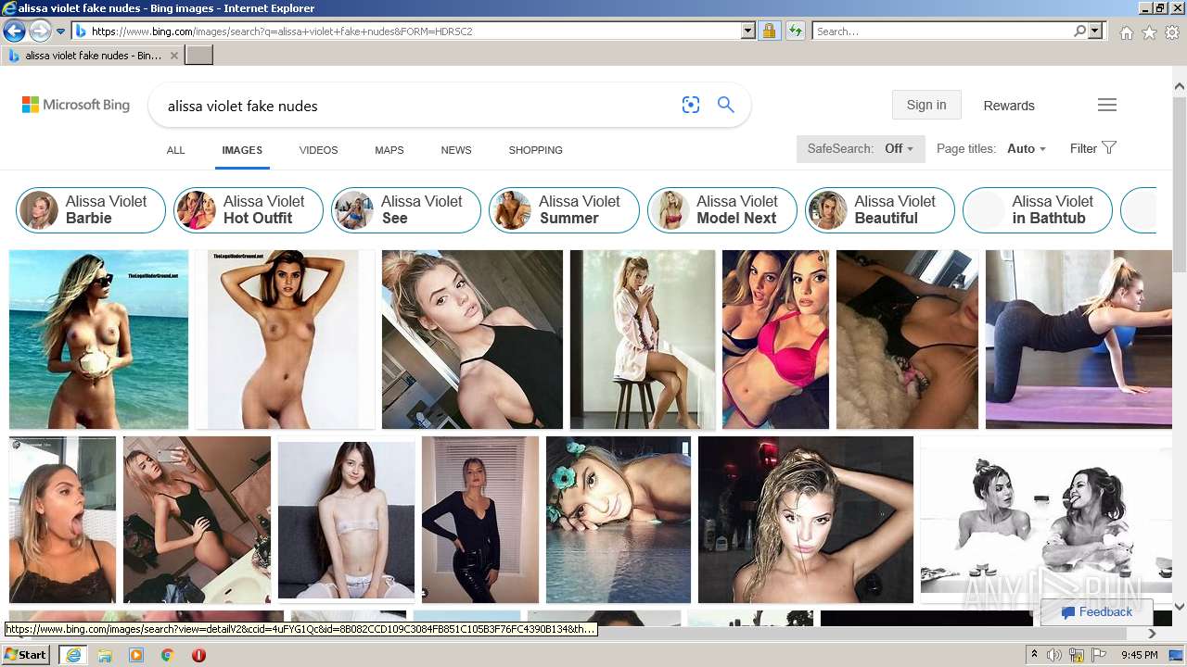Viewport: 1187px width, 667px height.
Task: Expand the address bar autocomplete dropdown arrow
Action: pyautogui.click(x=748, y=31)
